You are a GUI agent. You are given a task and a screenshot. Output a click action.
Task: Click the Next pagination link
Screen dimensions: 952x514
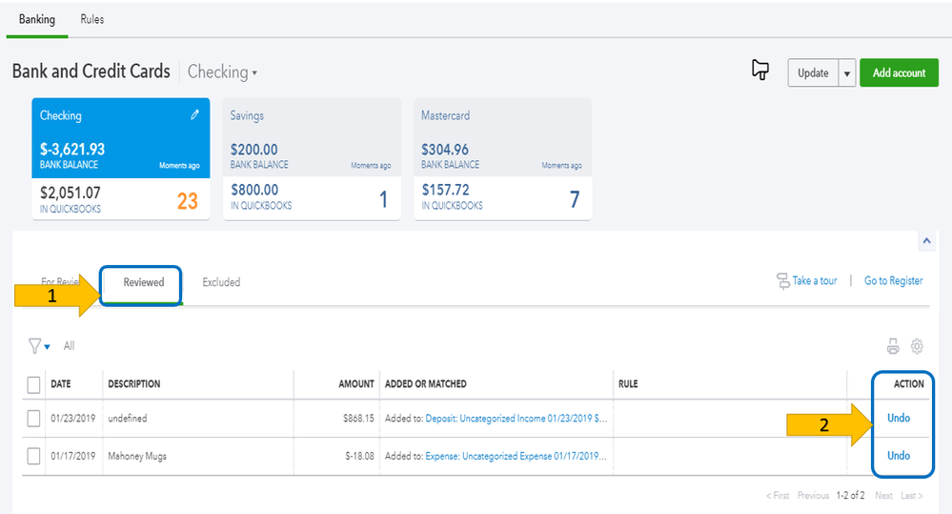pyautogui.click(x=883, y=496)
